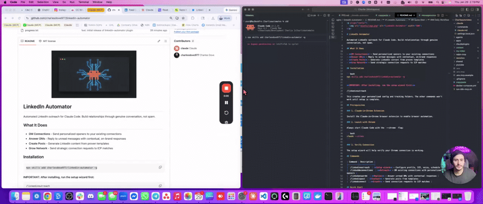Open claude.md in the explorer
Viewport: 483px width, 204px height.
(x=462, y=30)
